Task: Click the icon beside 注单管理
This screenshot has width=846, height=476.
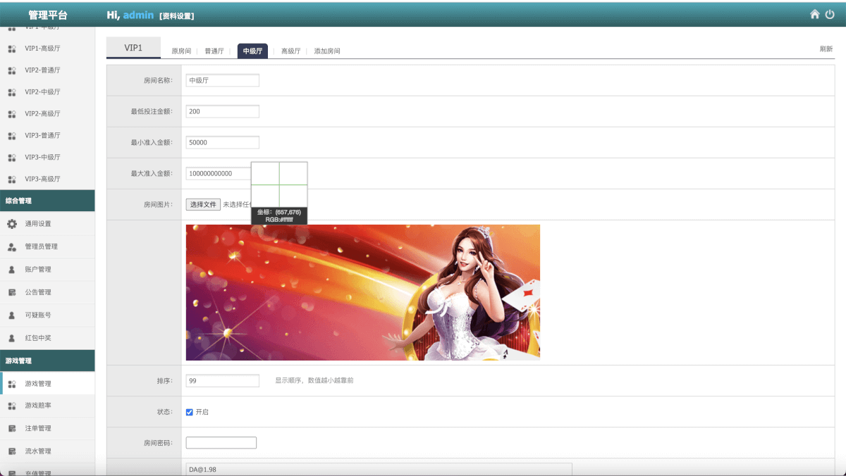Action: coord(12,429)
